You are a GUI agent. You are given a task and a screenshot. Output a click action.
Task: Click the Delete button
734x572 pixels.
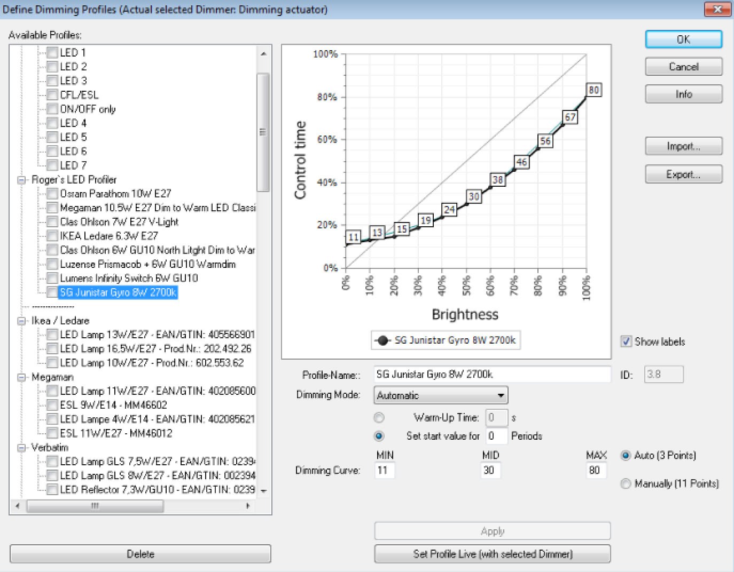click(x=140, y=554)
